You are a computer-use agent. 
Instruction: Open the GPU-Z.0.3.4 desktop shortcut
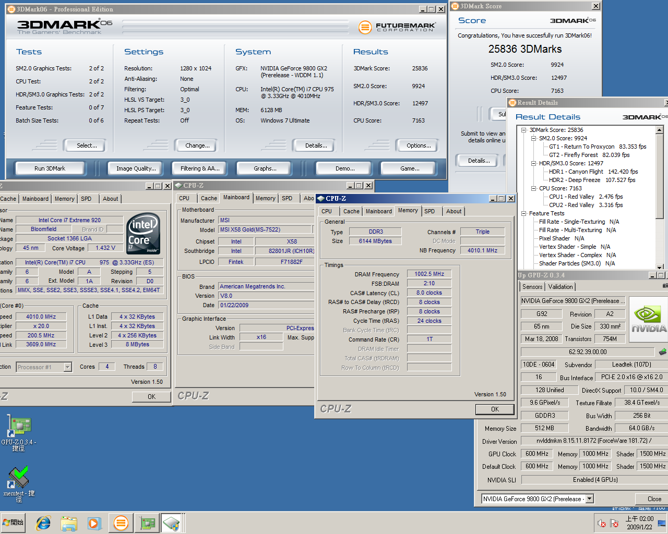(x=19, y=433)
